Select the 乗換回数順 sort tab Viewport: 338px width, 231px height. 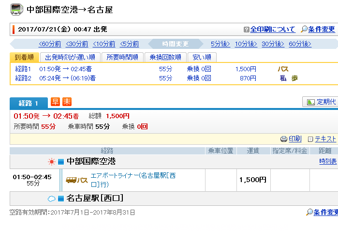pos(165,57)
